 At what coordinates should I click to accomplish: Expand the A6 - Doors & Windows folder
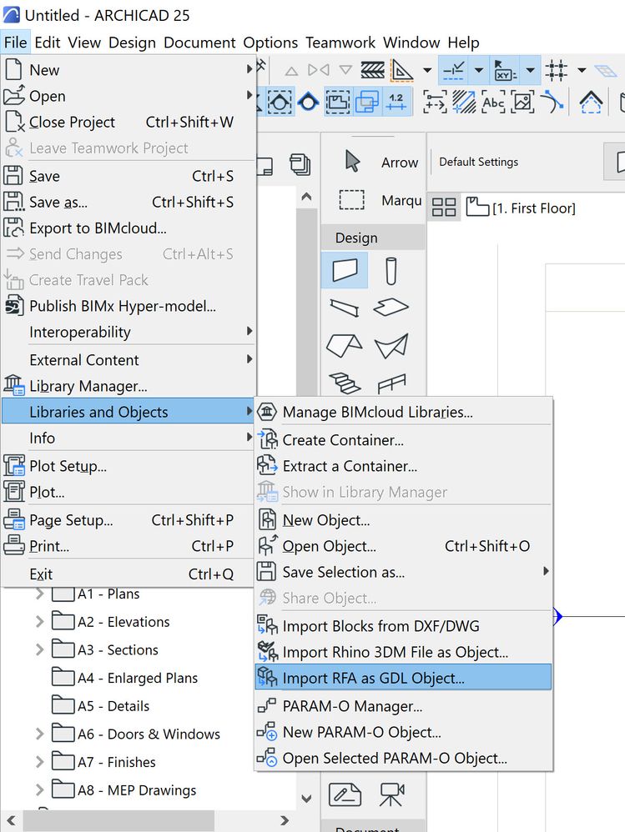tap(39, 734)
